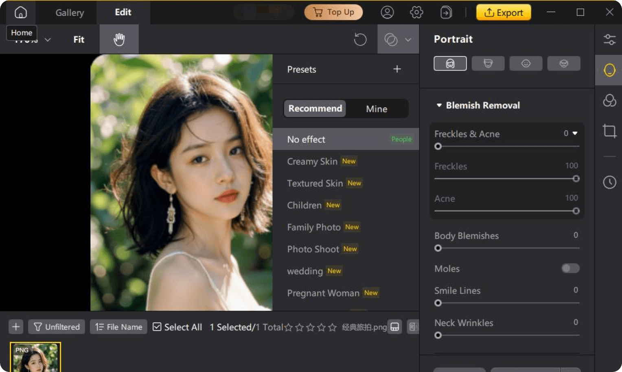Click the Unfiltered filter button
This screenshot has height=372, width=622.
point(56,327)
